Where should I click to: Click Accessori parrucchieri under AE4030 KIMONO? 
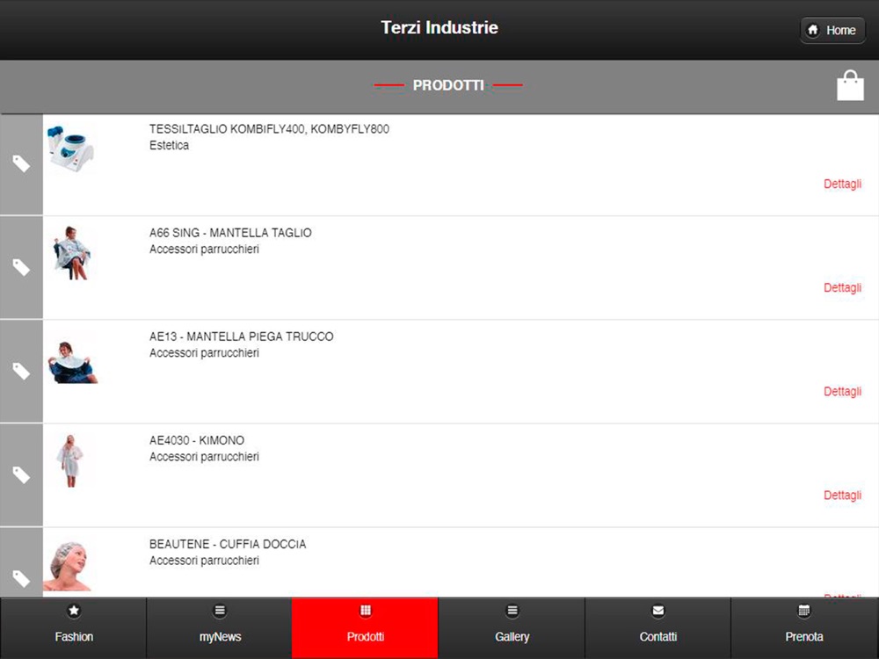click(204, 456)
